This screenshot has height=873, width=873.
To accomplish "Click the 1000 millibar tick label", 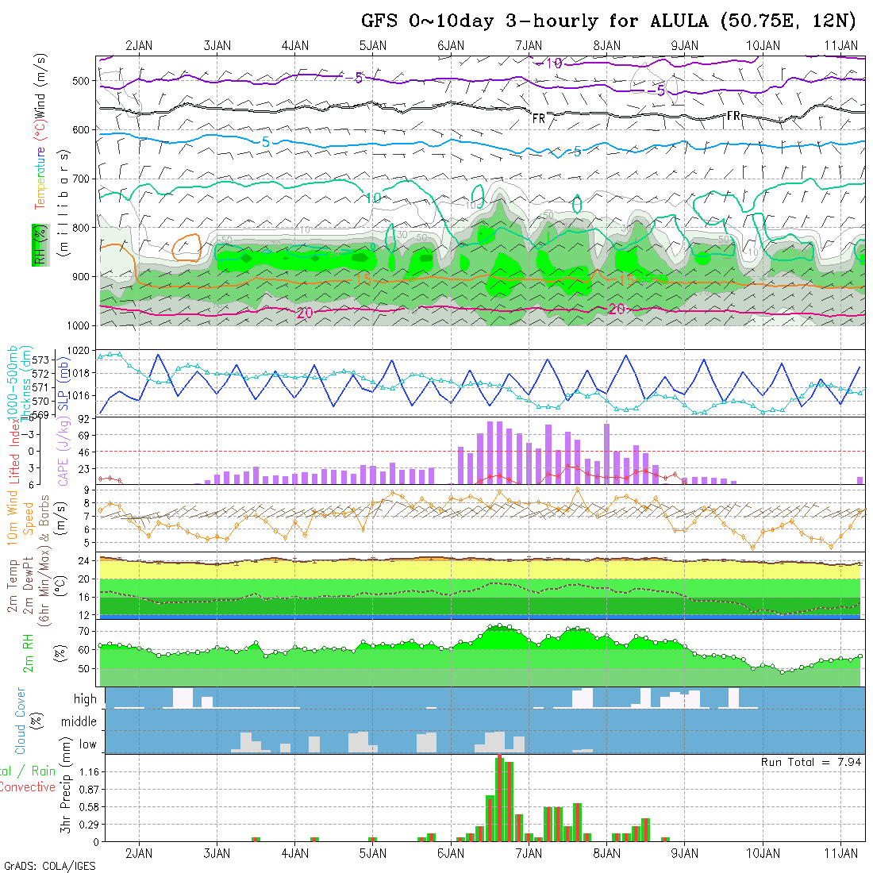I will [77, 325].
